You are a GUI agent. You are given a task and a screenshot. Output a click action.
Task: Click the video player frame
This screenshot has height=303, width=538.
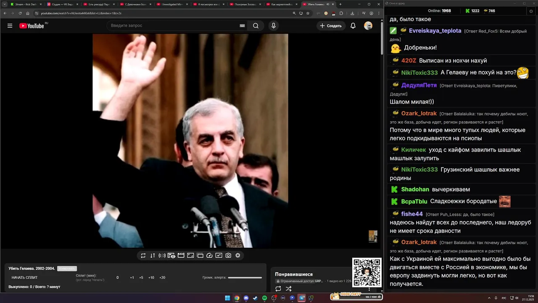190,141
